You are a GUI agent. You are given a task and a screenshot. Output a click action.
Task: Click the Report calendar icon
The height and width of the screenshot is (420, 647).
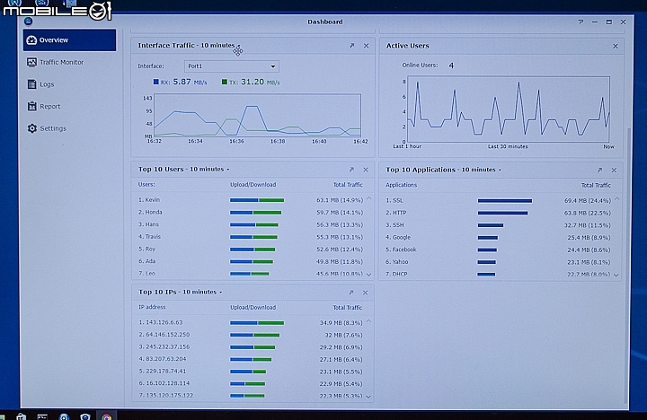31,106
